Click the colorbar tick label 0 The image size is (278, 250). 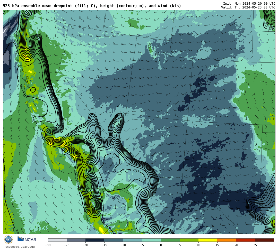[161, 245]
